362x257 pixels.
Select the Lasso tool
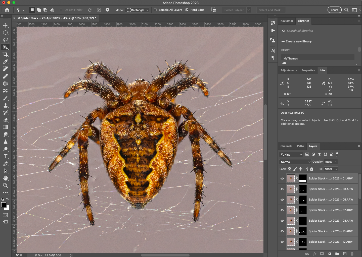click(x=5, y=40)
